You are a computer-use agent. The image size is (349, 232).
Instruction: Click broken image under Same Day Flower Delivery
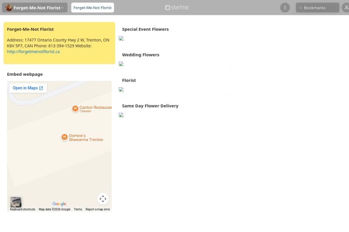(x=121, y=115)
